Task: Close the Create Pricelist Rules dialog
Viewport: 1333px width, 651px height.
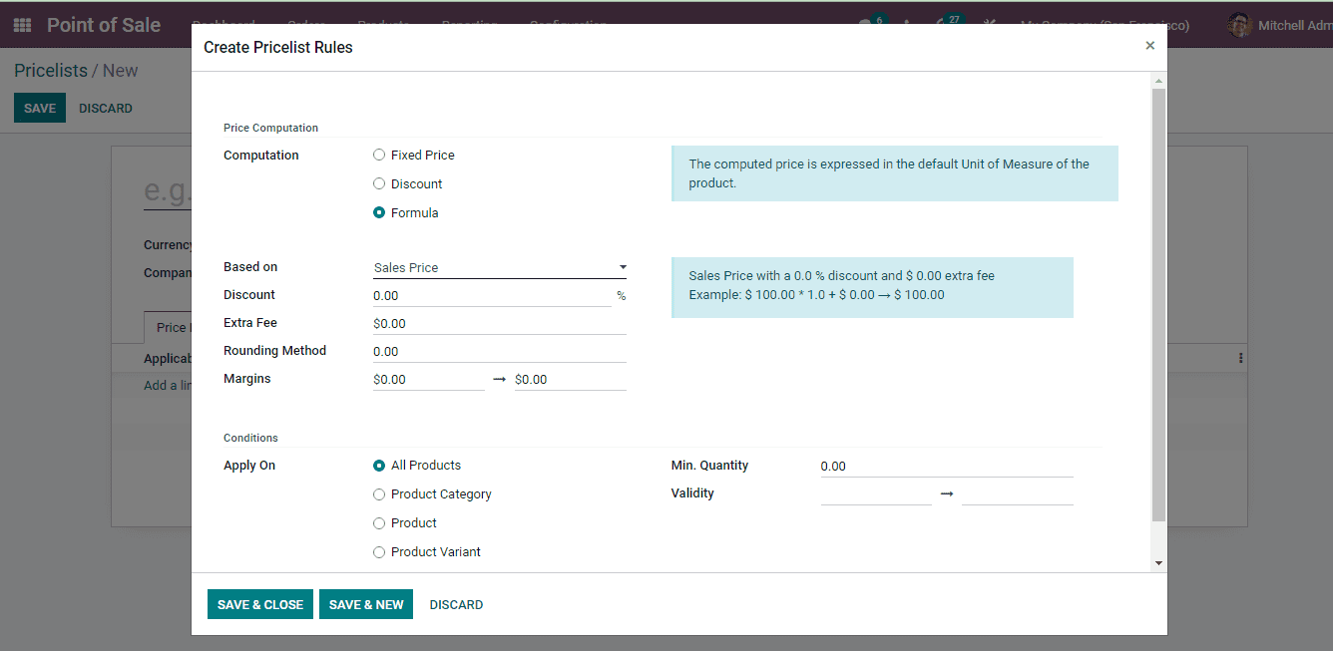Action: click(x=1149, y=46)
